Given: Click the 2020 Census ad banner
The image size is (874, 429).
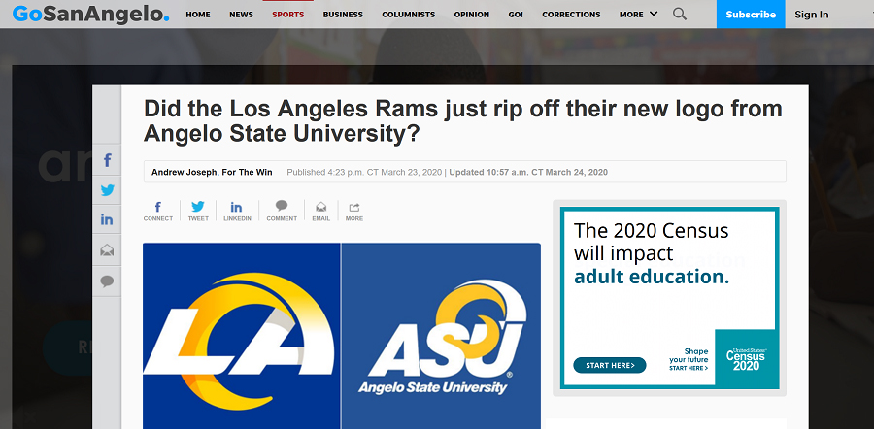Looking at the screenshot, I should pyautogui.click(x=669, y=298).
